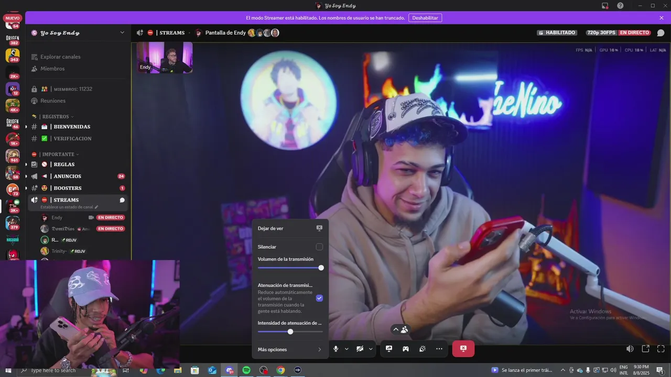Image resolution: width=671 pixels, height=377 pixels.
Task: Uncheck Atenuación de transmisión checkbox
Action: pyautogui.click(x=319, y=298)
